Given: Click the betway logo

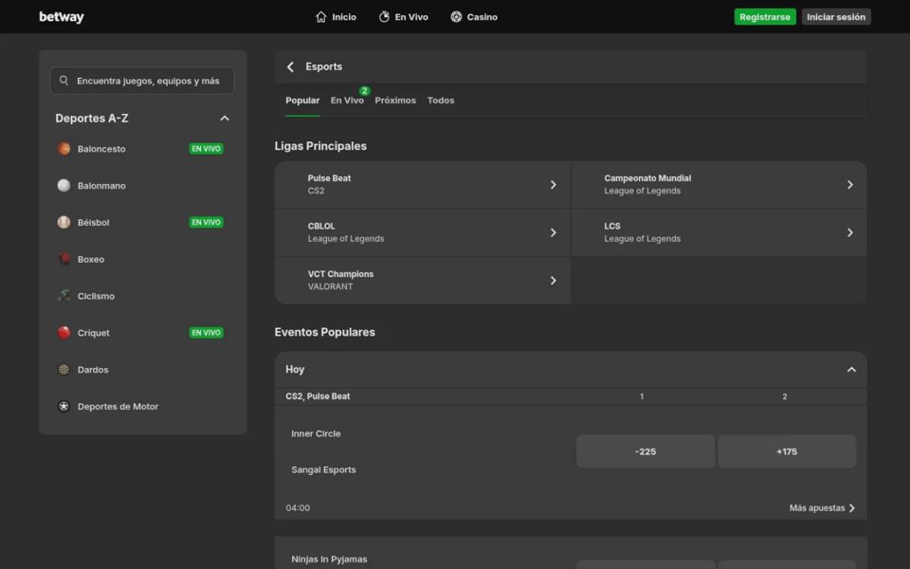Looking at the screenshot, I should click(62, 17).
